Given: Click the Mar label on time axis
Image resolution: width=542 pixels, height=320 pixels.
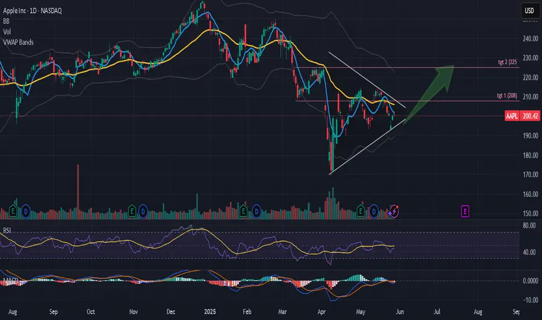Looking at the screenshot, I should (x=283, y=312).
